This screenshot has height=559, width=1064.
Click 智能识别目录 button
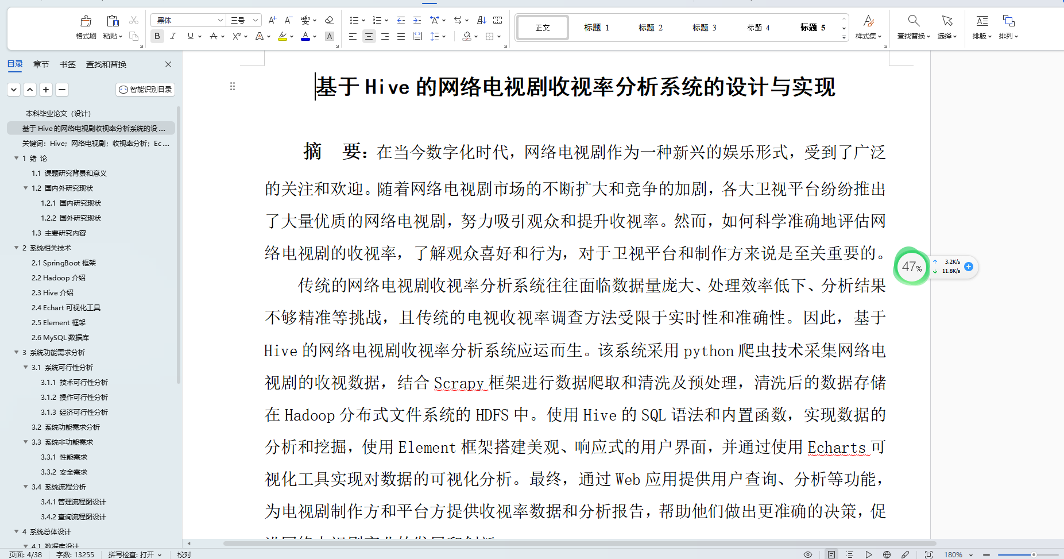click(145, 90)
